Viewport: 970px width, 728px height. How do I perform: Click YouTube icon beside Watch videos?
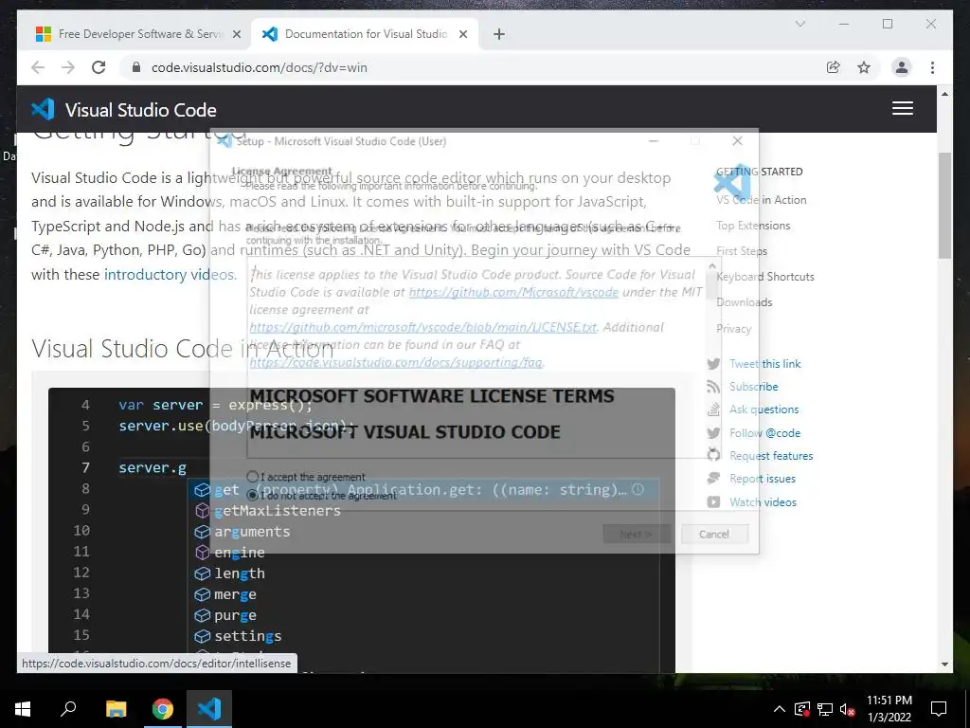[x=713, y=502]
